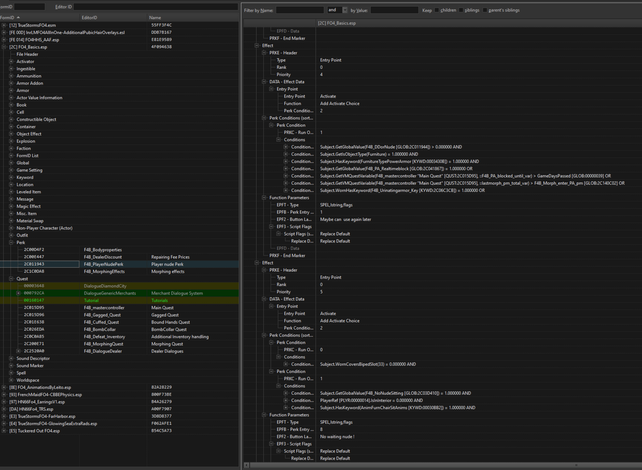Screen dimensions: 642x470
Task: Expand TrueStormsFO4.esm plugin node
Action: tap(4, 25)
